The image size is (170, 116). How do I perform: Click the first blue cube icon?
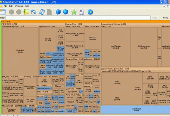pyautogui.click(x=58, y=12)
